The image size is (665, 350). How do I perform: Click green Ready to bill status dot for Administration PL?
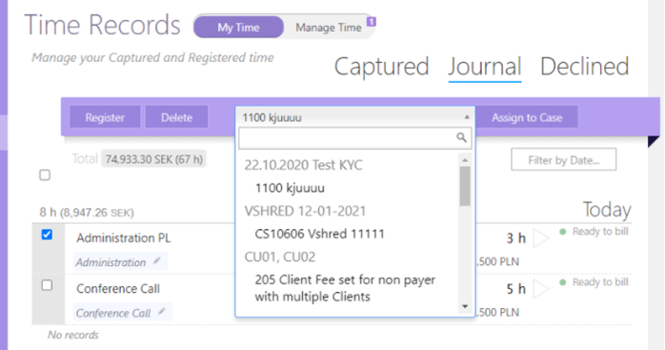tap(563, 232)
